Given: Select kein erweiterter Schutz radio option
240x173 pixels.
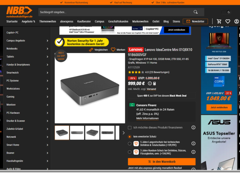Looking at the screenshot, I should pyautogui.click(x=130, y=136).
